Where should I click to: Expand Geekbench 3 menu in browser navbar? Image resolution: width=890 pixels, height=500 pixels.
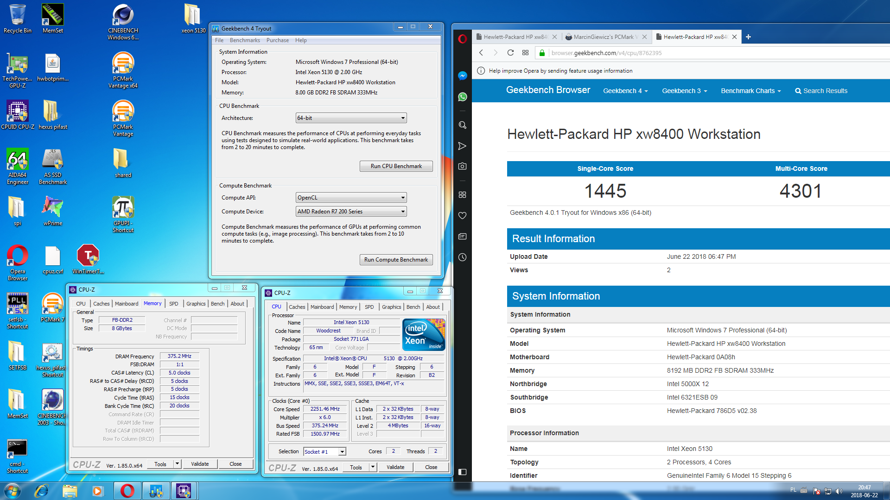tap(684, 91)
